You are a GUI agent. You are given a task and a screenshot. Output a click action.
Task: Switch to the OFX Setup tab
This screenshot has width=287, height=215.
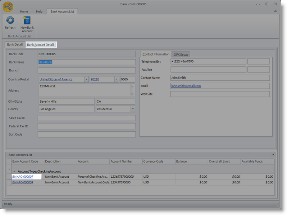181,55
